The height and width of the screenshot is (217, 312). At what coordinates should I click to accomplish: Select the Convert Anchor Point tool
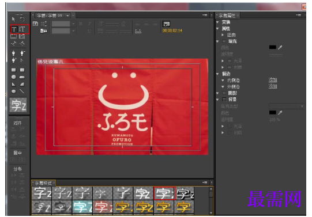(x=22, y=60)
